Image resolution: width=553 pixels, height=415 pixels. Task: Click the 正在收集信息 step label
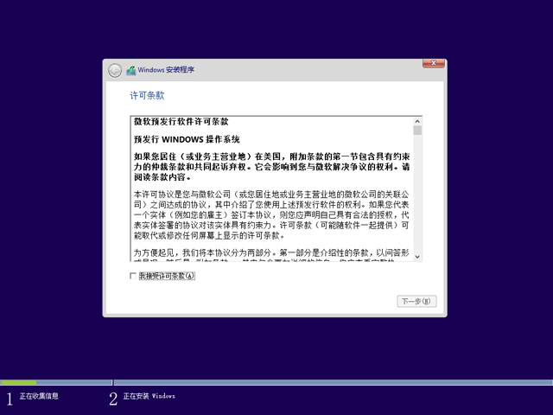[39, 396]
